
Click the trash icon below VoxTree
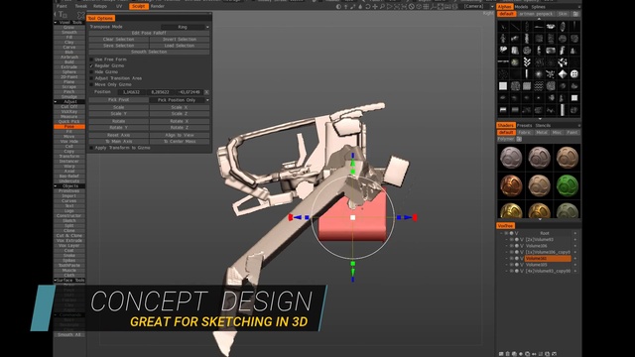(x=508, y=354)
